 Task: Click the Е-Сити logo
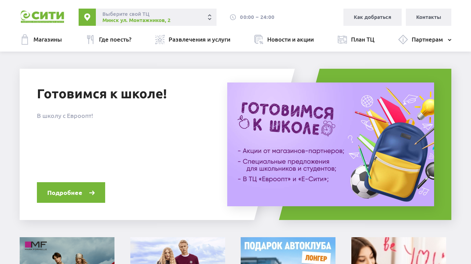[42, 17]
